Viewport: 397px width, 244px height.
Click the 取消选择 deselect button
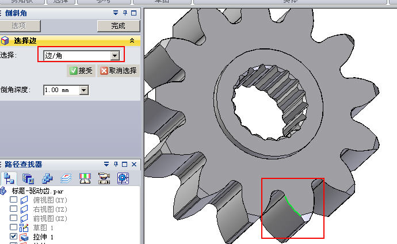pos(119,71)
